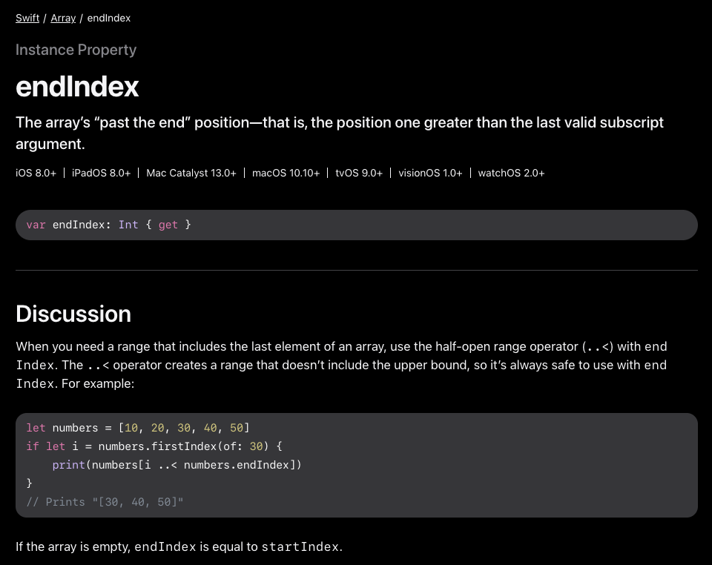The image size is (712, 565).
Task: Click the print call in the code example
Action: point(68,465)
